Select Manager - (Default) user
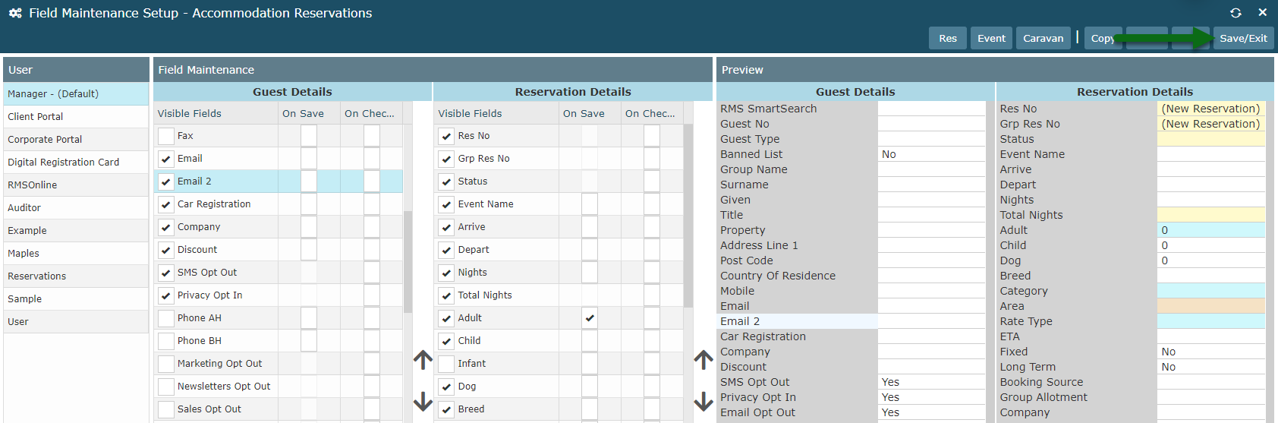The image size is (1278, 423). (x=76, y=94)
